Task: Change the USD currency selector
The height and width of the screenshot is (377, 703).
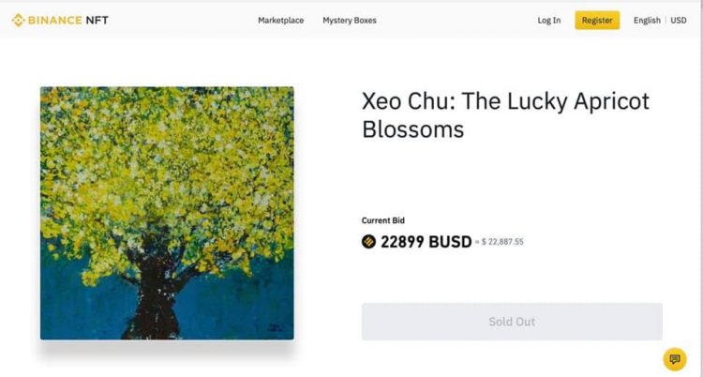Action: point(679,21)
